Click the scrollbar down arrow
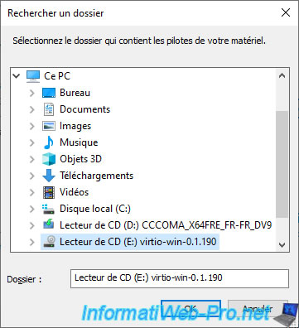The width and height of the screenshot is (299, 328). 282,244
